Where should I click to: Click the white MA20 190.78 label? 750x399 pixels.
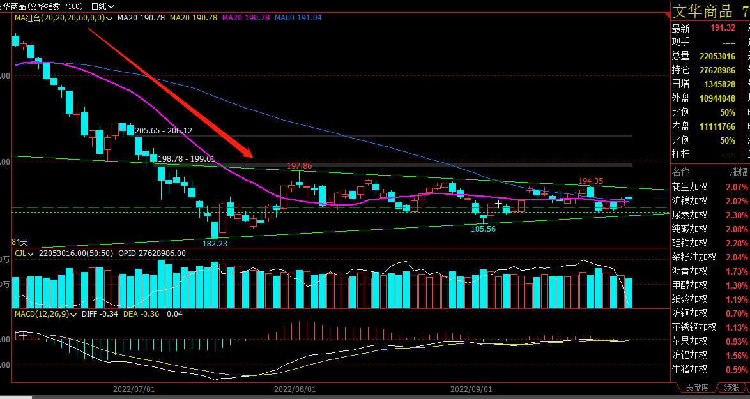pyautogui.click(x=141, y=18)
